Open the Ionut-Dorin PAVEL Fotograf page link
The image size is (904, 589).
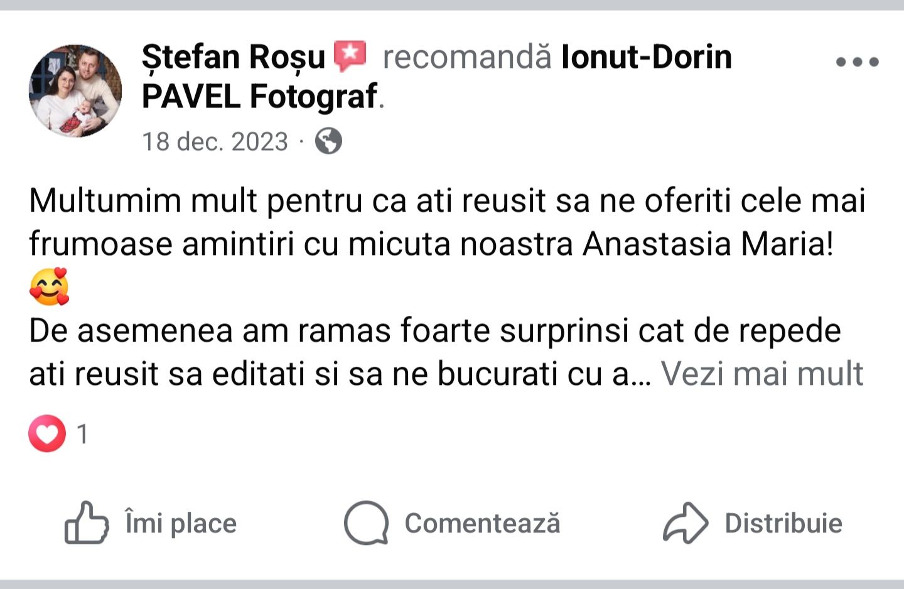(646, 57)
